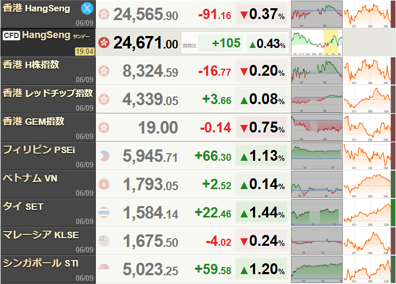The width and height of the screenshot is (396, 284).
Task: Click the ▲1.13% change badge
Action: [x=262, y=156]
